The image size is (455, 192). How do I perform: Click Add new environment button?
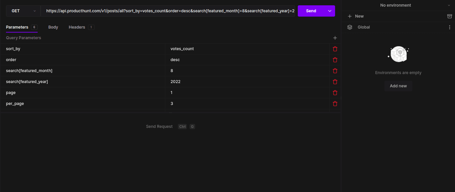pyautogui.click(x=398, y=86)
